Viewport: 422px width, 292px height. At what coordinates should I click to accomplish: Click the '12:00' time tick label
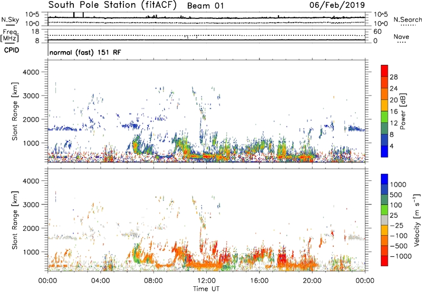click(206, 281)
